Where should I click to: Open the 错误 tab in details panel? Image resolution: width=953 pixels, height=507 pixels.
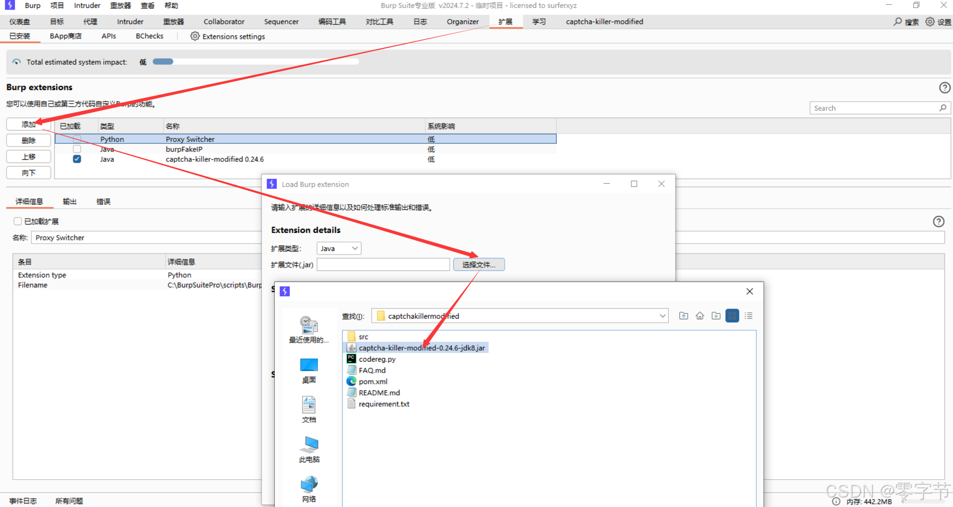tap(103, 202)
